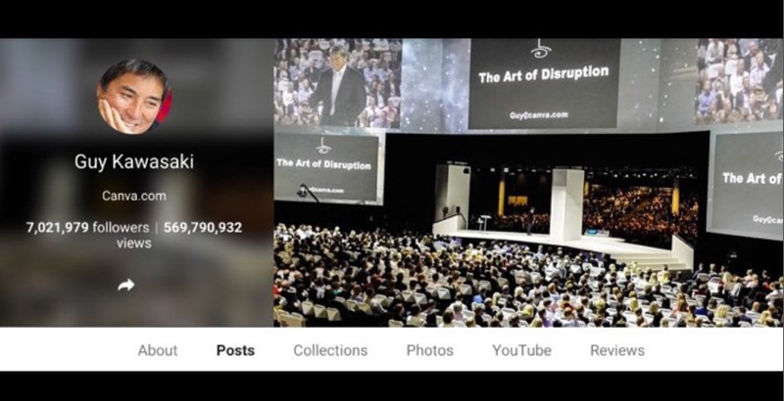The image size is (784, 401).
Task: Open the Canva.com link
Action: click(134, 196)
